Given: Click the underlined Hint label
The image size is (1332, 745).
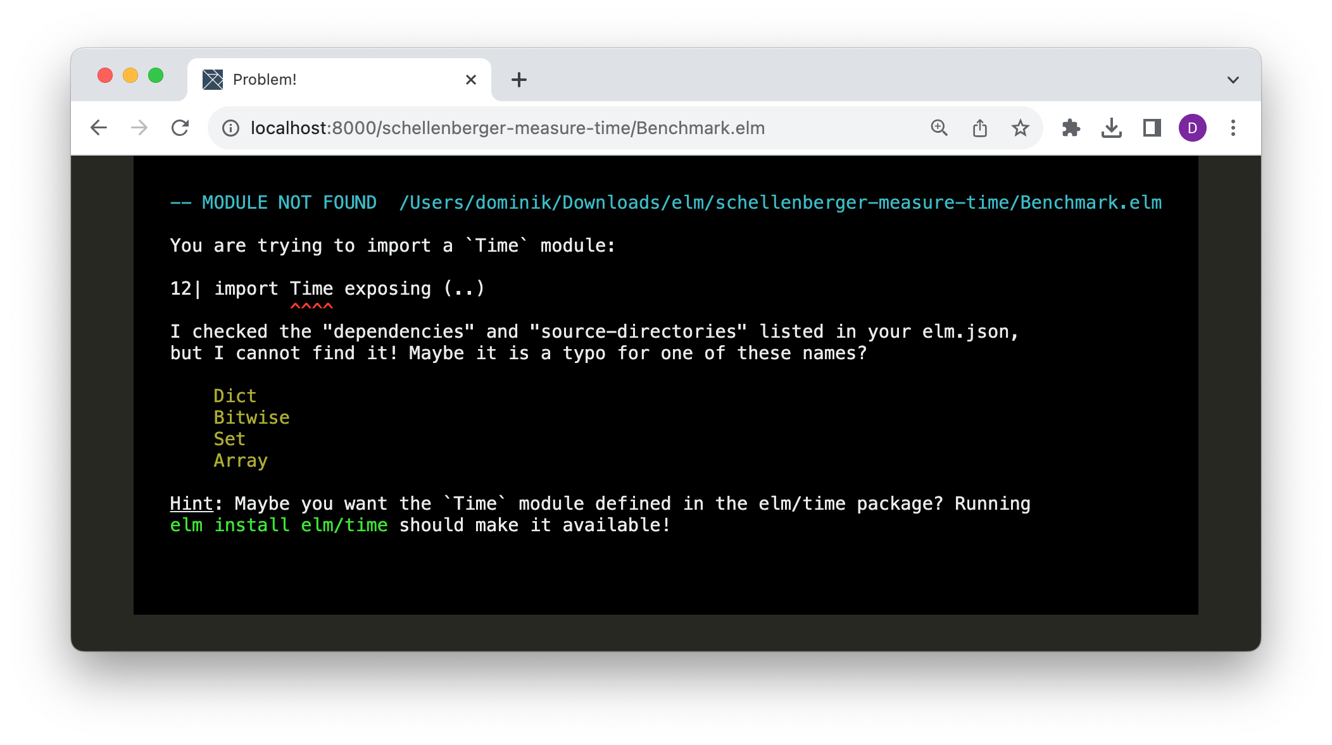Looking at the screenshot, I should [x=192, y=503].
